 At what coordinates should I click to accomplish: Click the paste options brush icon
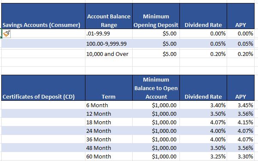(x=7, y=34)
